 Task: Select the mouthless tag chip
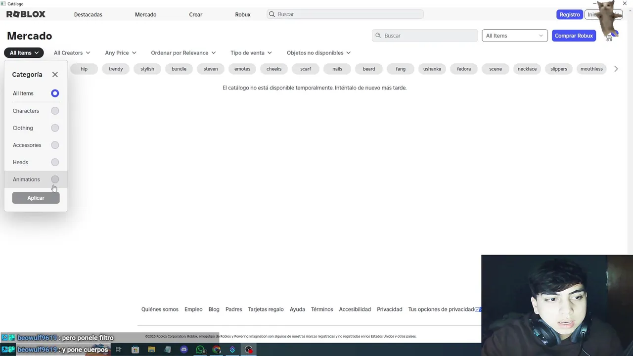pyautogui.click(x=591, y=69)
